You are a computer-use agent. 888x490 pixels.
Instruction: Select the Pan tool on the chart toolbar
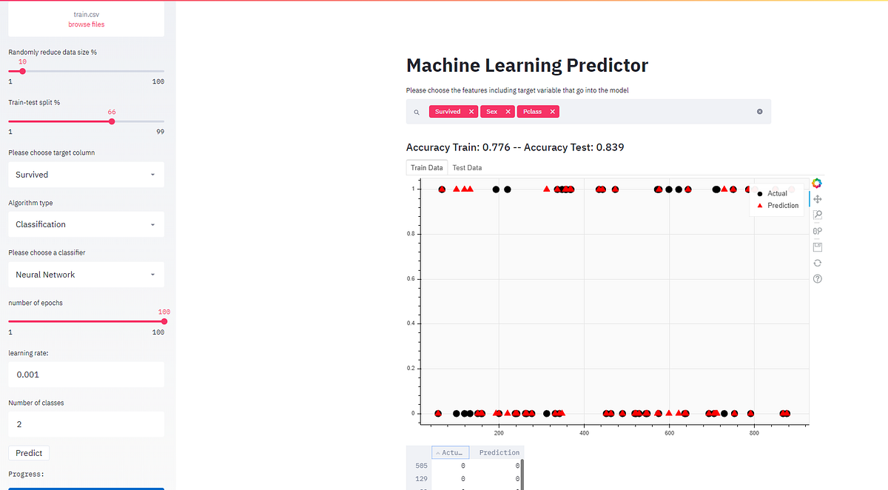pos(817,198)
